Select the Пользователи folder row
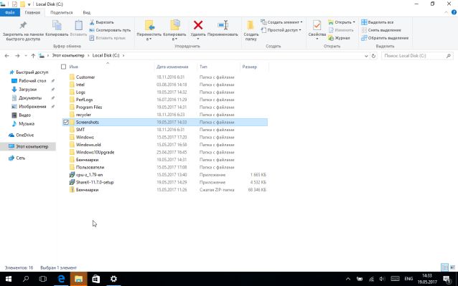This screenshot has width=458, height=286. tap(164, 167)
